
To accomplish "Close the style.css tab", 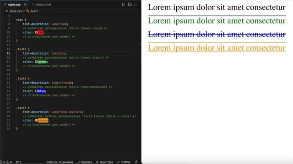I will click(x=25, y=5).
